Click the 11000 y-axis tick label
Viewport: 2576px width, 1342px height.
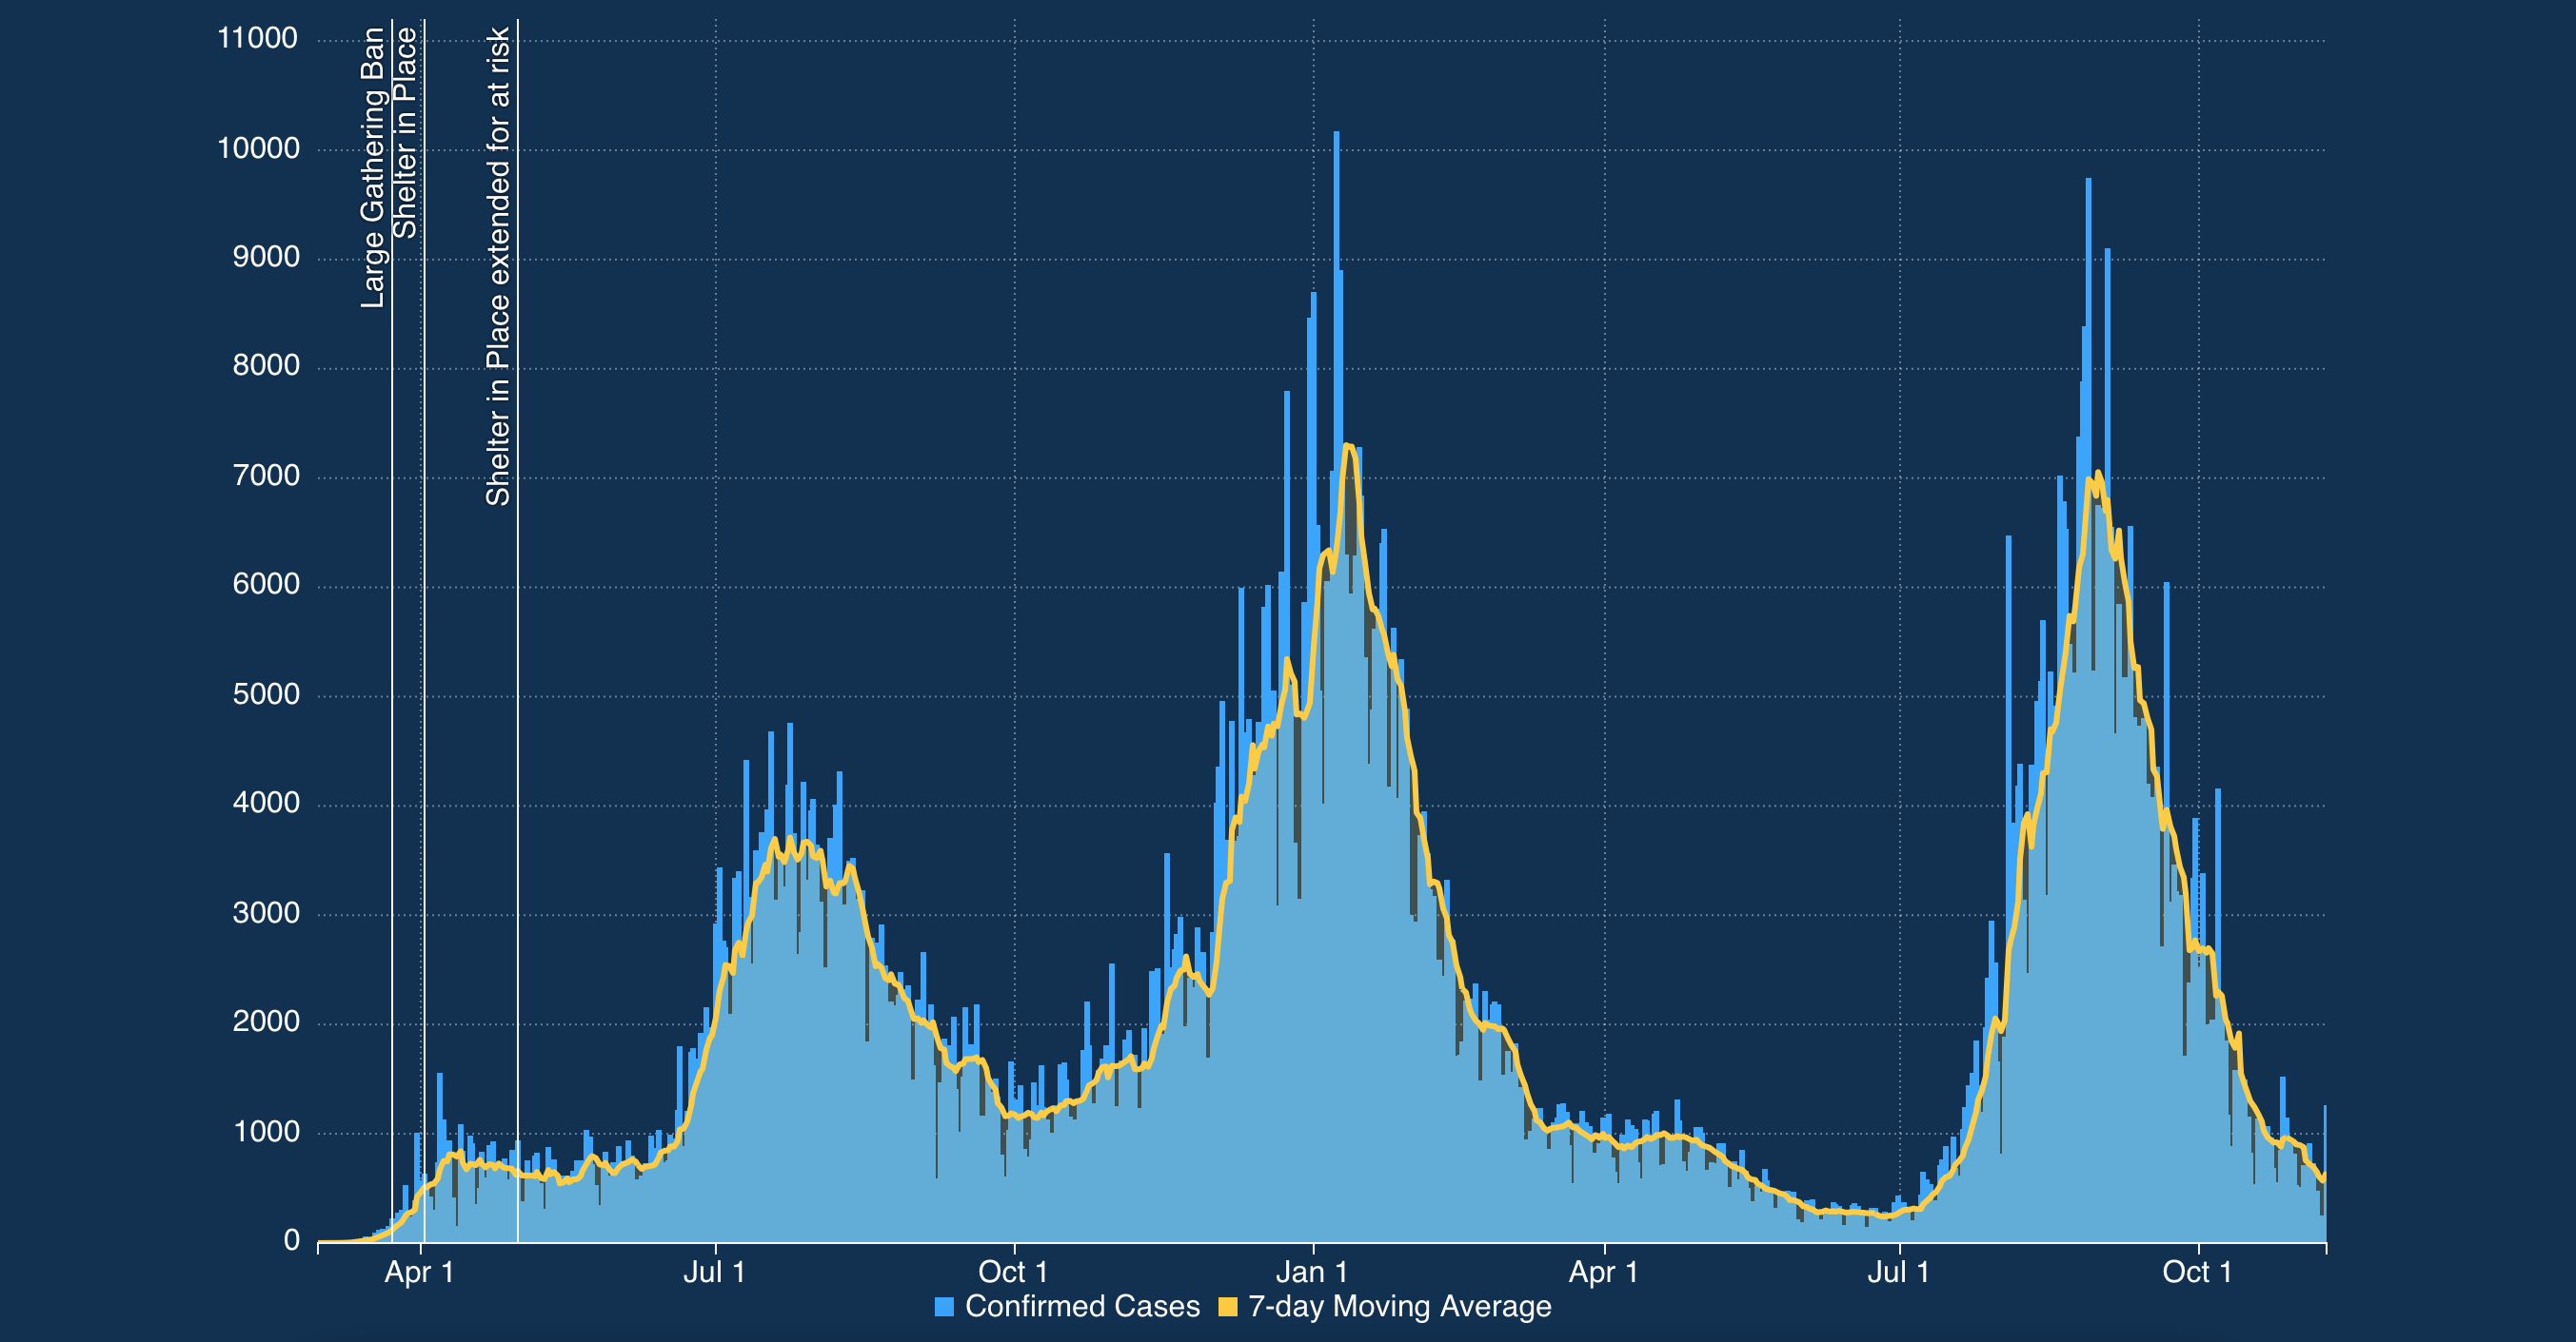point(257,38)
